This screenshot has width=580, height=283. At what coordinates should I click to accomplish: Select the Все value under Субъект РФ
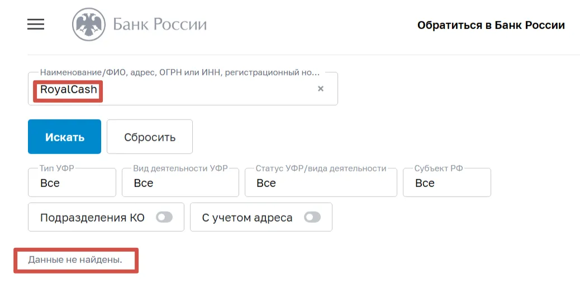pos(425,183)
